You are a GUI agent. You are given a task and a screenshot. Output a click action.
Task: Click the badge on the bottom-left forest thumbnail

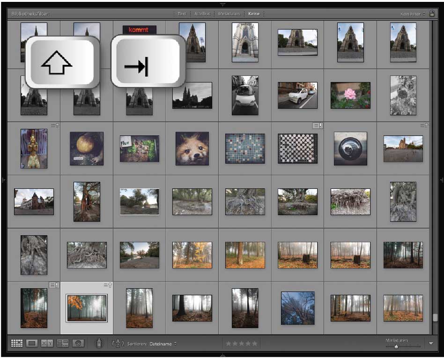pos(54,285)
